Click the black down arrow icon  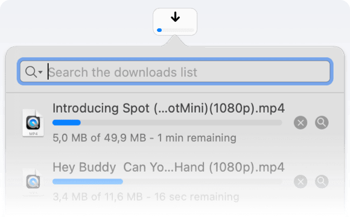[x=176, y=17]
